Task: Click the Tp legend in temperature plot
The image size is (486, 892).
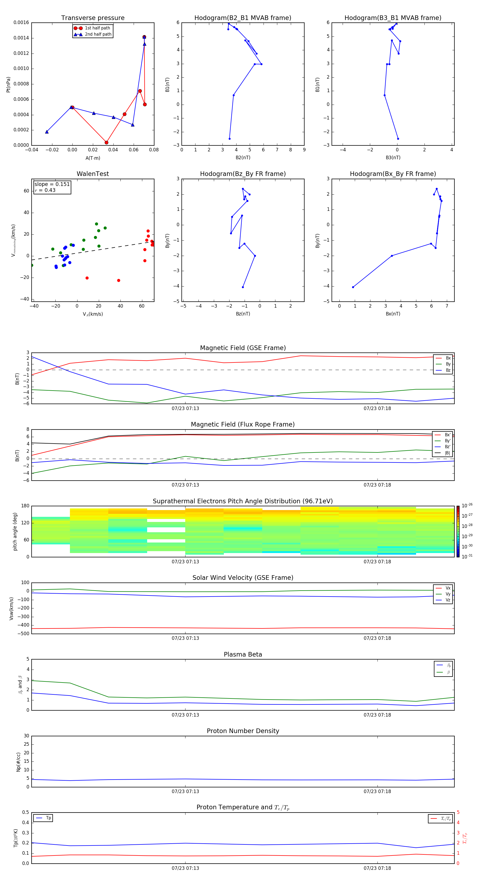Action: [x=43, y=818]
